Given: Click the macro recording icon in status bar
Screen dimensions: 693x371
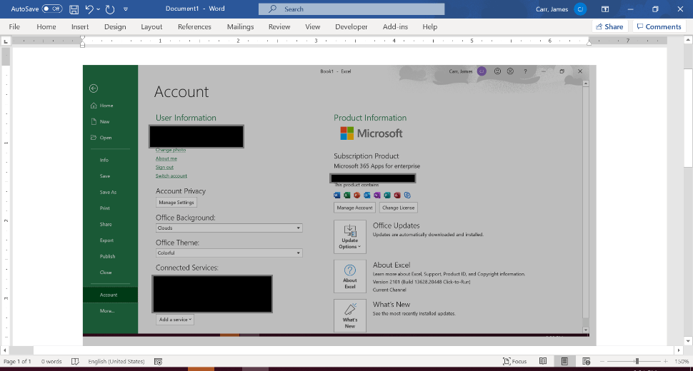Looking at the screenshot, I should [158, 361].
